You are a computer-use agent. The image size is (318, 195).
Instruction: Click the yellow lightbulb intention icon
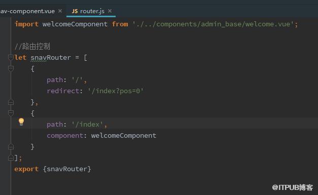coord(21,122)
